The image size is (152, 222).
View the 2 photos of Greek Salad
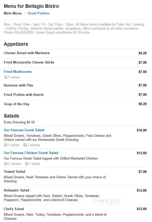tap(33, 145)
